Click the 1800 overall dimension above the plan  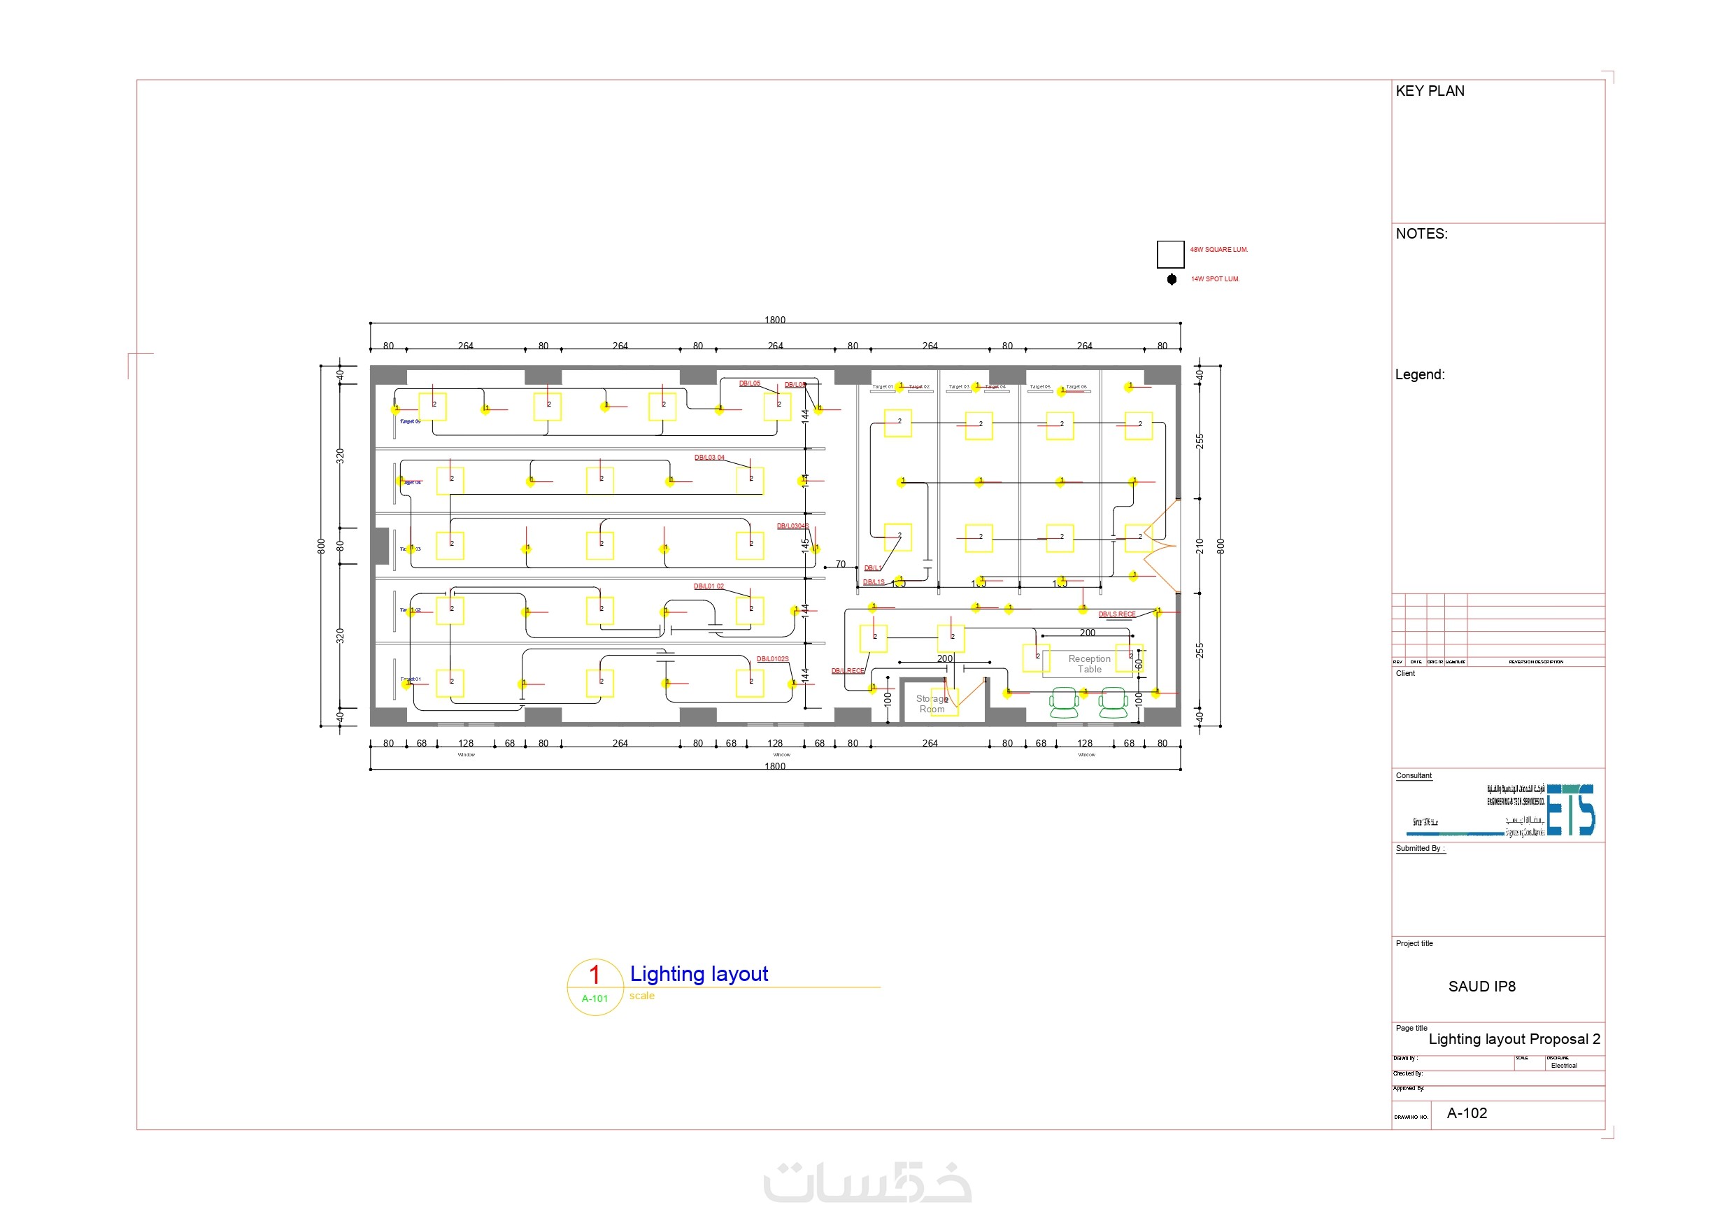pos(774,320)
